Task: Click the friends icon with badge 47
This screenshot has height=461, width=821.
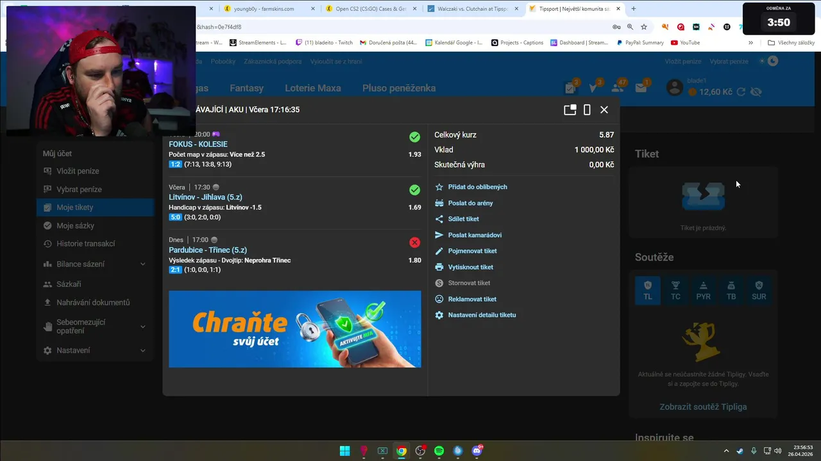Action: 618,88
